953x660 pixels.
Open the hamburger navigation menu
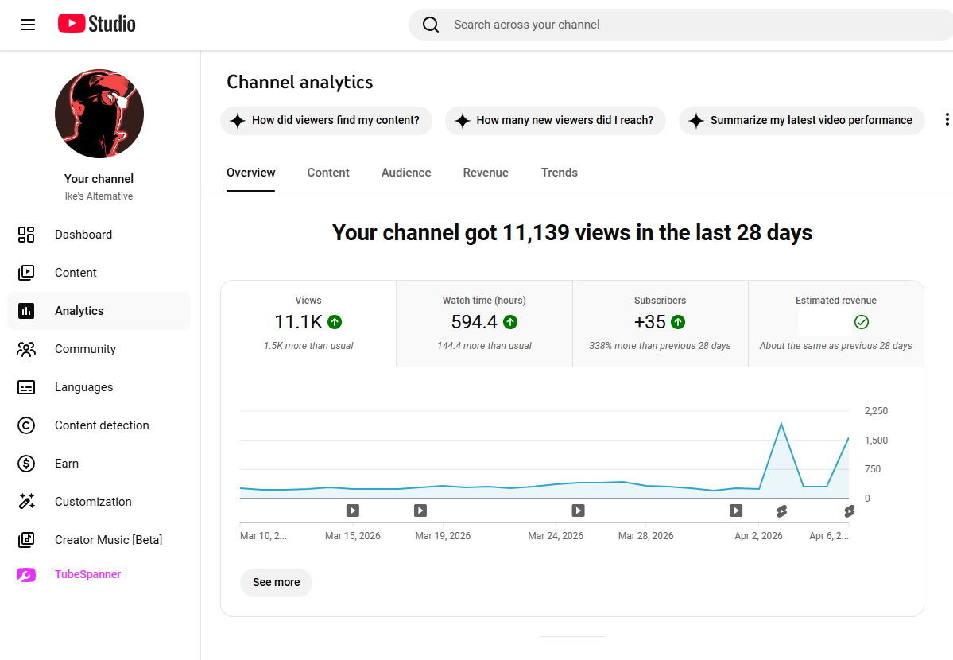pos(28,25)
